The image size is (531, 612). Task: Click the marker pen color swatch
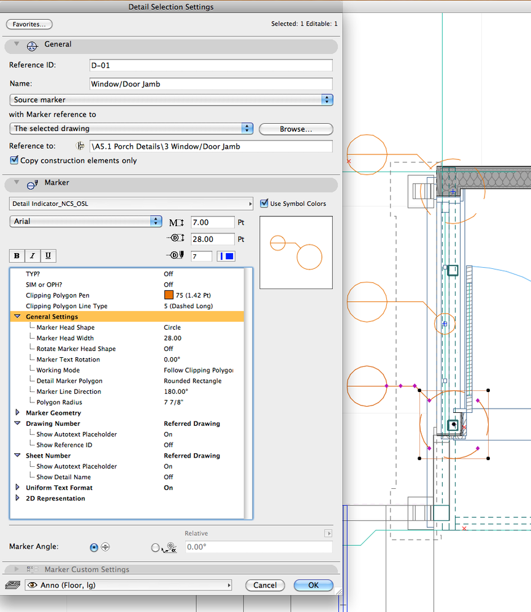(x=226, y=255)
